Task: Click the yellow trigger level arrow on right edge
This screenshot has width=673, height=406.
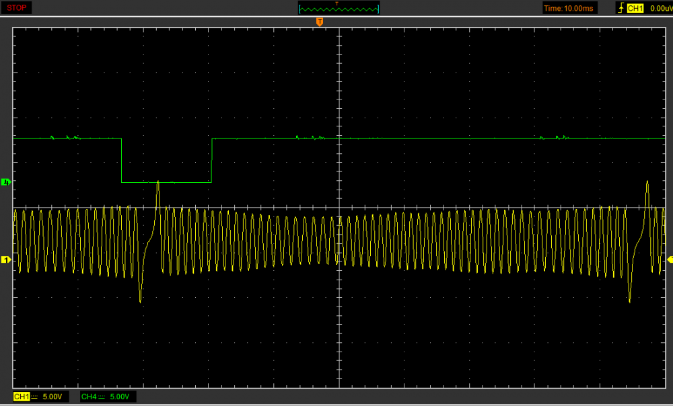Action: coord(670,259)
